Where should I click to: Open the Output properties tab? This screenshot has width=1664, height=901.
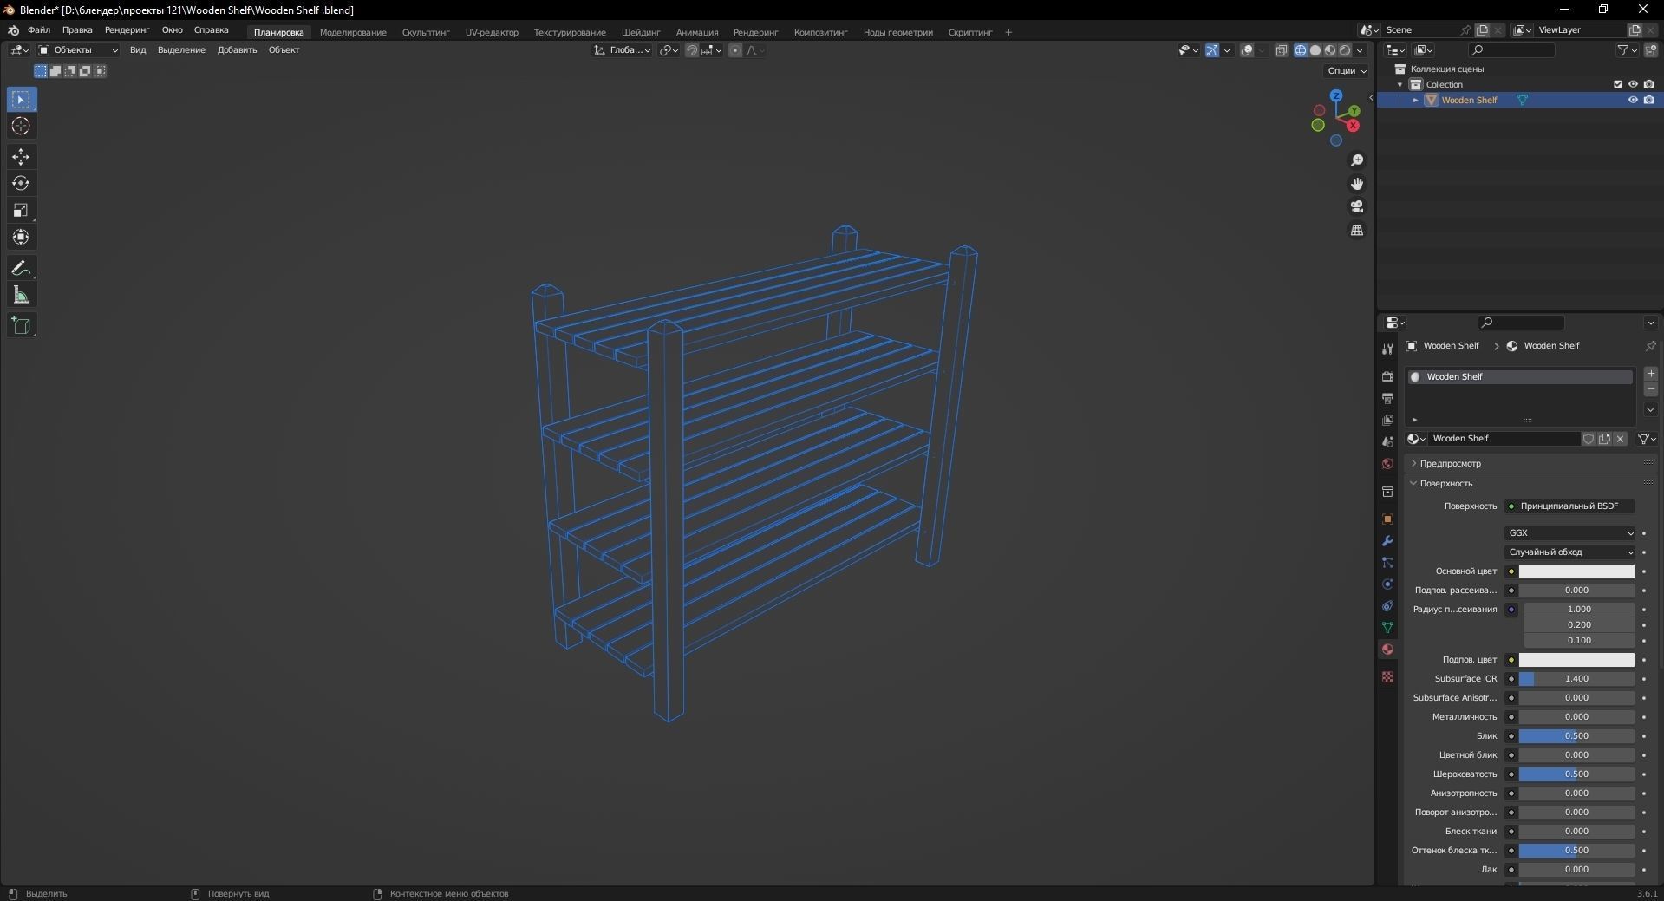[1387, 398]
